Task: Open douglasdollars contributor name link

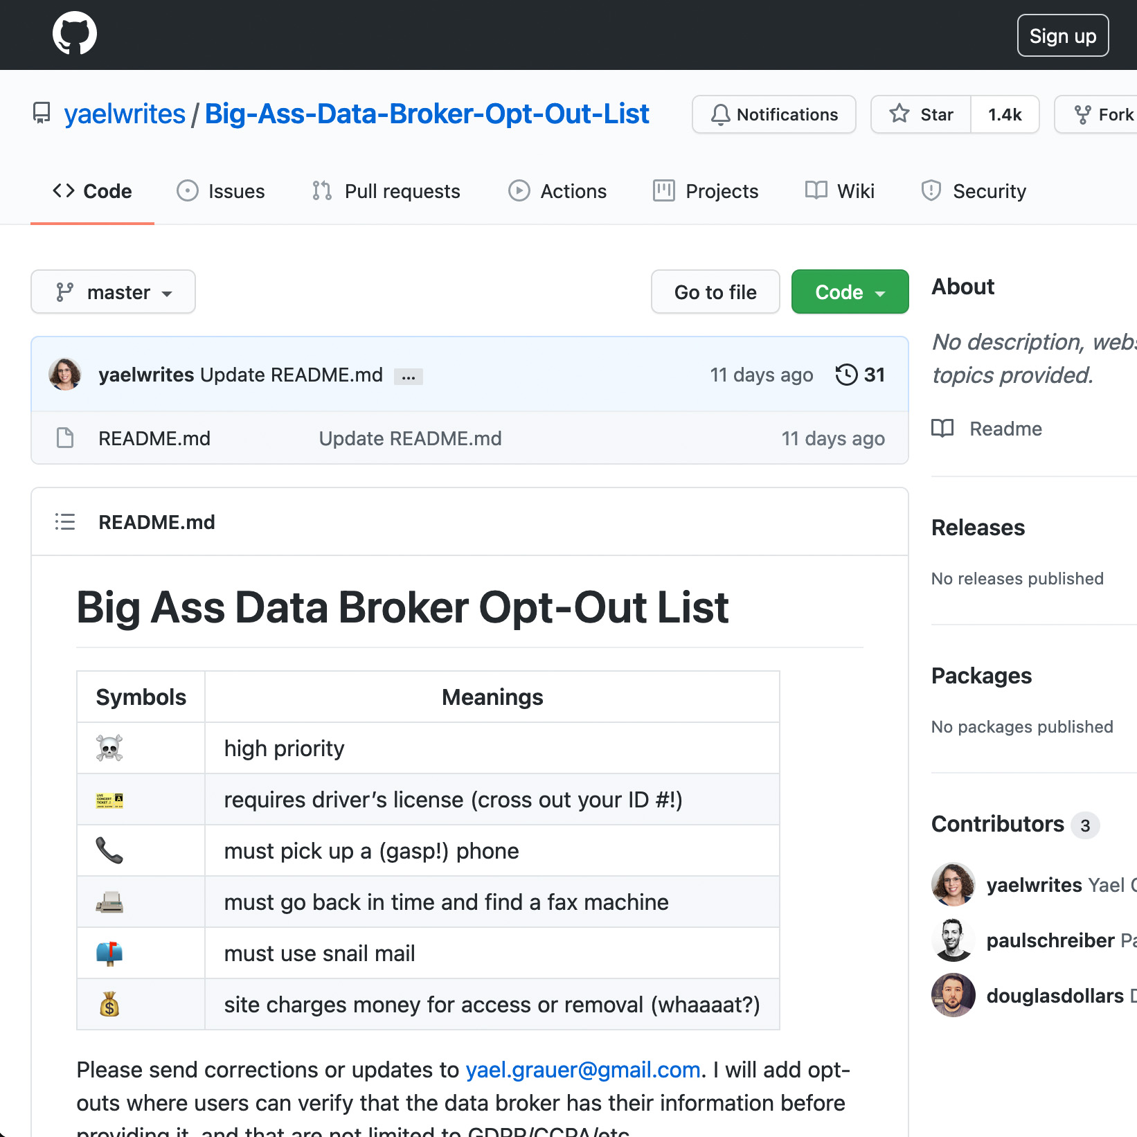Action: [x=1055, y=996]
